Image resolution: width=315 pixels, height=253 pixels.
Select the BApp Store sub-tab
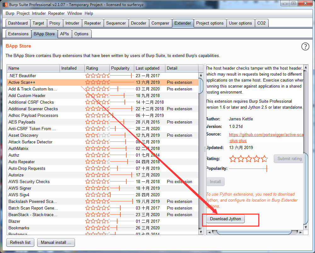pos(44,34)
